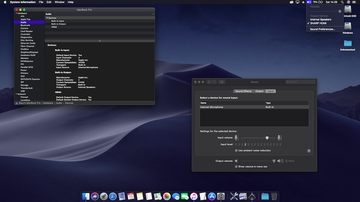
Task: Open AirPlay display menu bar icon
Action: coord(297,2)
